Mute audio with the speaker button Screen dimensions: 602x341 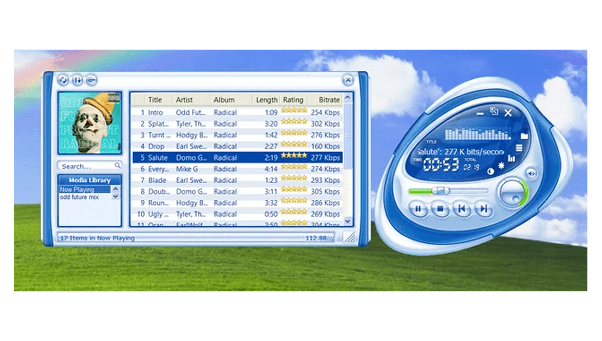point(531,173)
